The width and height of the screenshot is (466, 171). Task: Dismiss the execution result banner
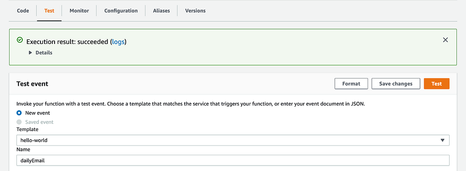tap(445, 40)
